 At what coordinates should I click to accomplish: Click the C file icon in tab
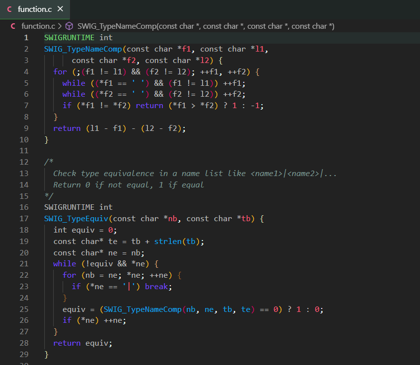[9, 9]
